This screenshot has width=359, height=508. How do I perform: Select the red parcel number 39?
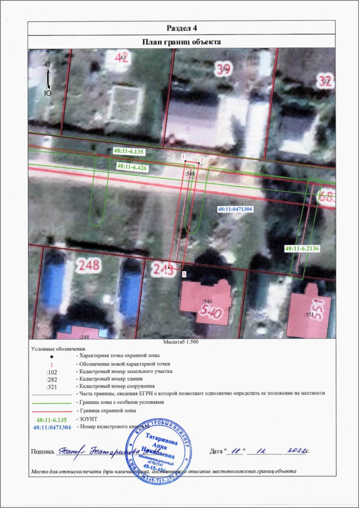[223, 68]
